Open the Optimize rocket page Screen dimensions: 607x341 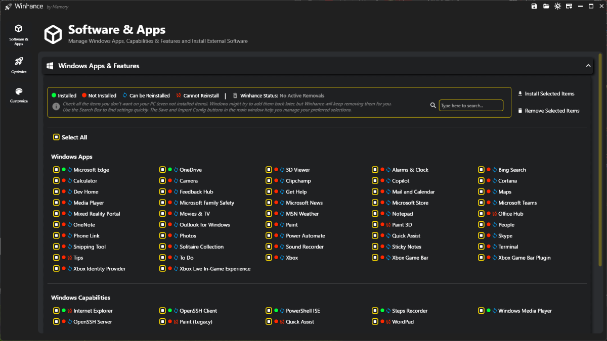click(19, 64)
